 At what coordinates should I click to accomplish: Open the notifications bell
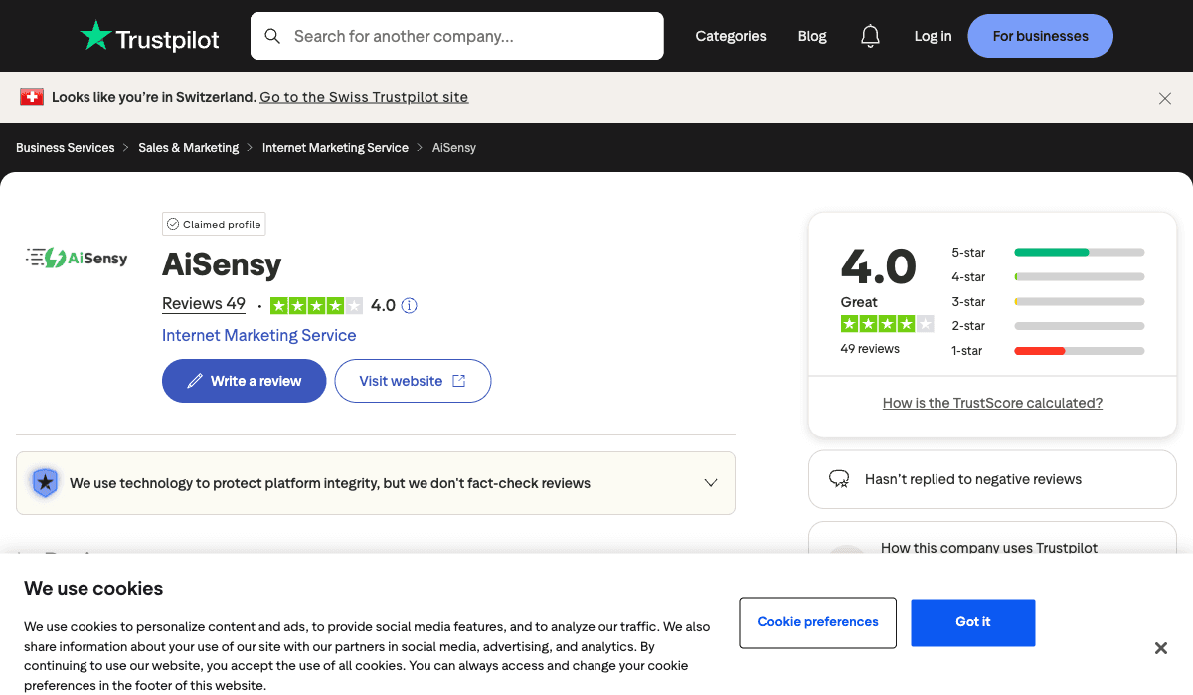click(870, 36)
